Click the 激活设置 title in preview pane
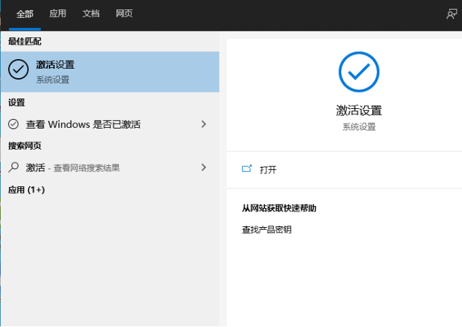 (359, 110)
